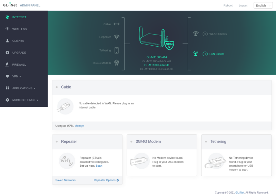Click the router device illustration
This screenshot has width=276, height=196.
tap(154, 37)
